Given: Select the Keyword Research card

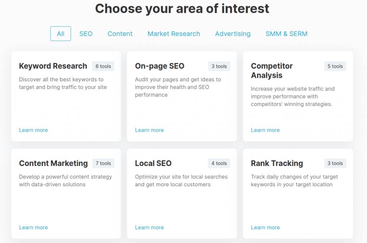Looking at the screenshot, I should pos(53,66).
